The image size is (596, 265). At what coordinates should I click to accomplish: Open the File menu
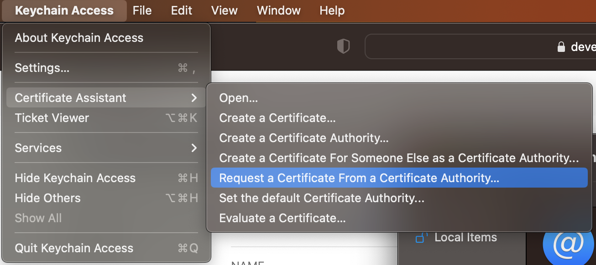click(142, 10)
